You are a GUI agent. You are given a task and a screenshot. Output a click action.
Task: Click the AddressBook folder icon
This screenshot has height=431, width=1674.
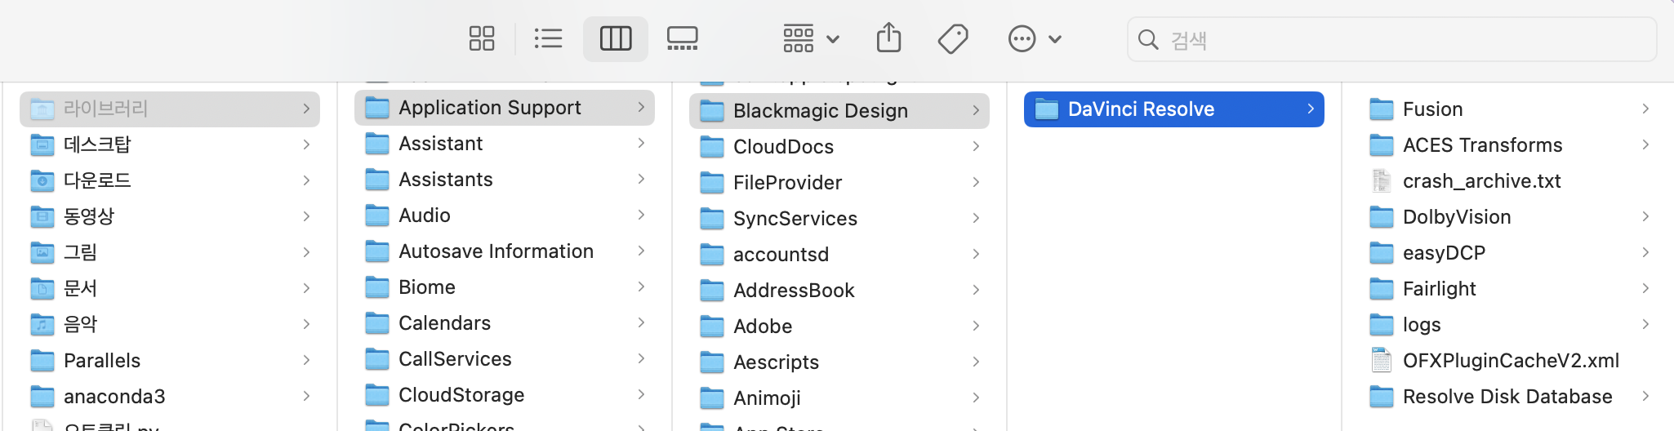click(711, 290)
